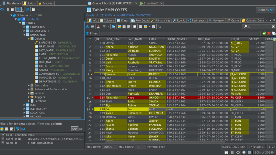Screen dimensions: 276x155
Task: Clear the filter with the red X icon
Action: [269, 33]
